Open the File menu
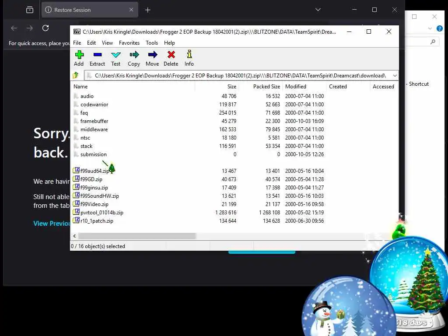 tap(77, 42)
